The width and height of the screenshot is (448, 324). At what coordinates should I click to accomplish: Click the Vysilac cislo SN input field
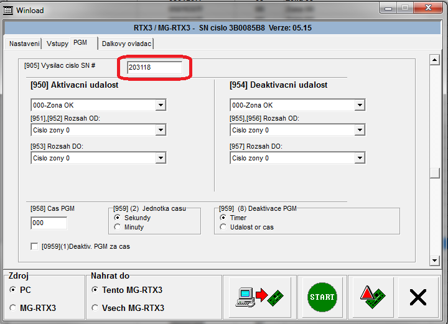[154, 68]
